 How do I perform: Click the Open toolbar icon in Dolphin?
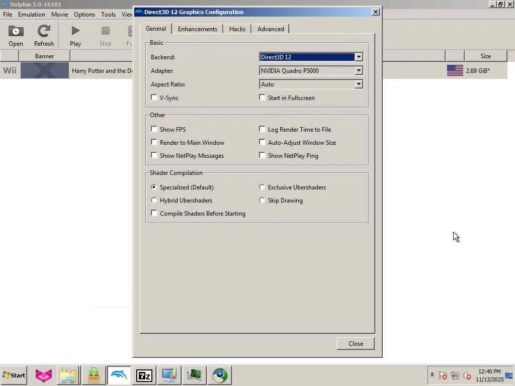click(16, 36)
